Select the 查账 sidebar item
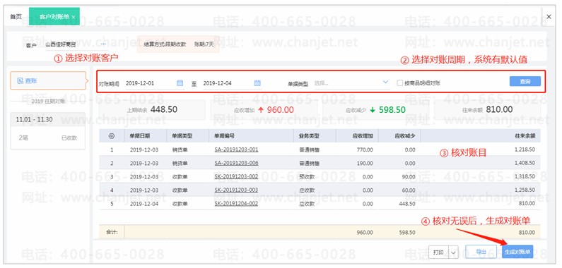562x268 pixels. click(48, 81)
